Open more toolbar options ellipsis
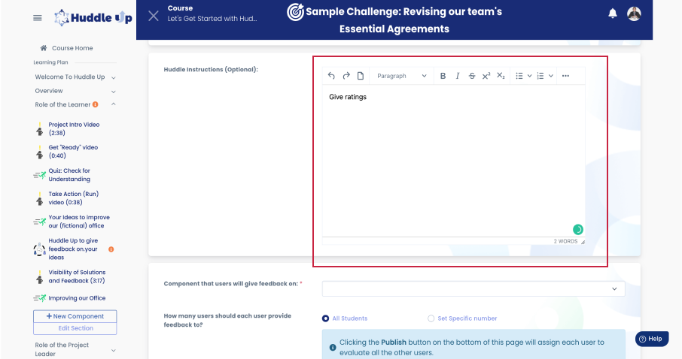Viewport: 682px width, 359px height. coord(565,76)
